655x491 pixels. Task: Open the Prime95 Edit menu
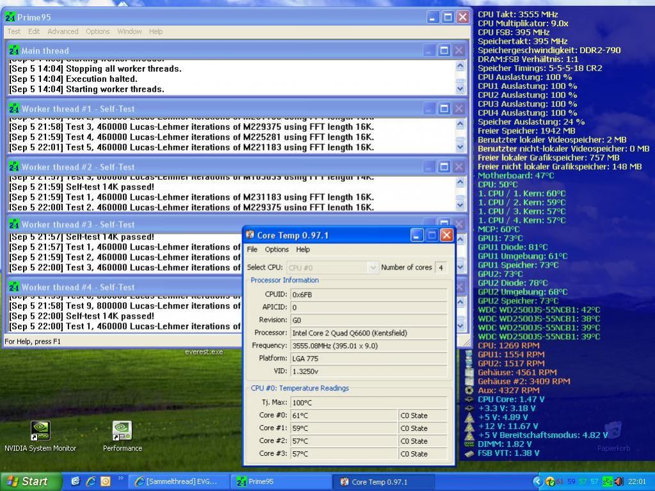pyautogui.click(x=34, y=31)
